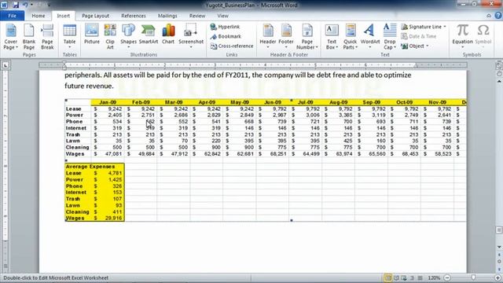The width and height of the screenshot is (503, 283).
Task: Click the average Wages value 29,916
Action: pyautogui.click(x=113, y=218)
